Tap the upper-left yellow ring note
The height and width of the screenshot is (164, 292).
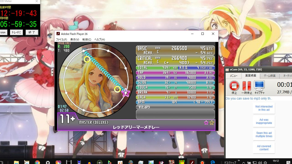[87, 59]
